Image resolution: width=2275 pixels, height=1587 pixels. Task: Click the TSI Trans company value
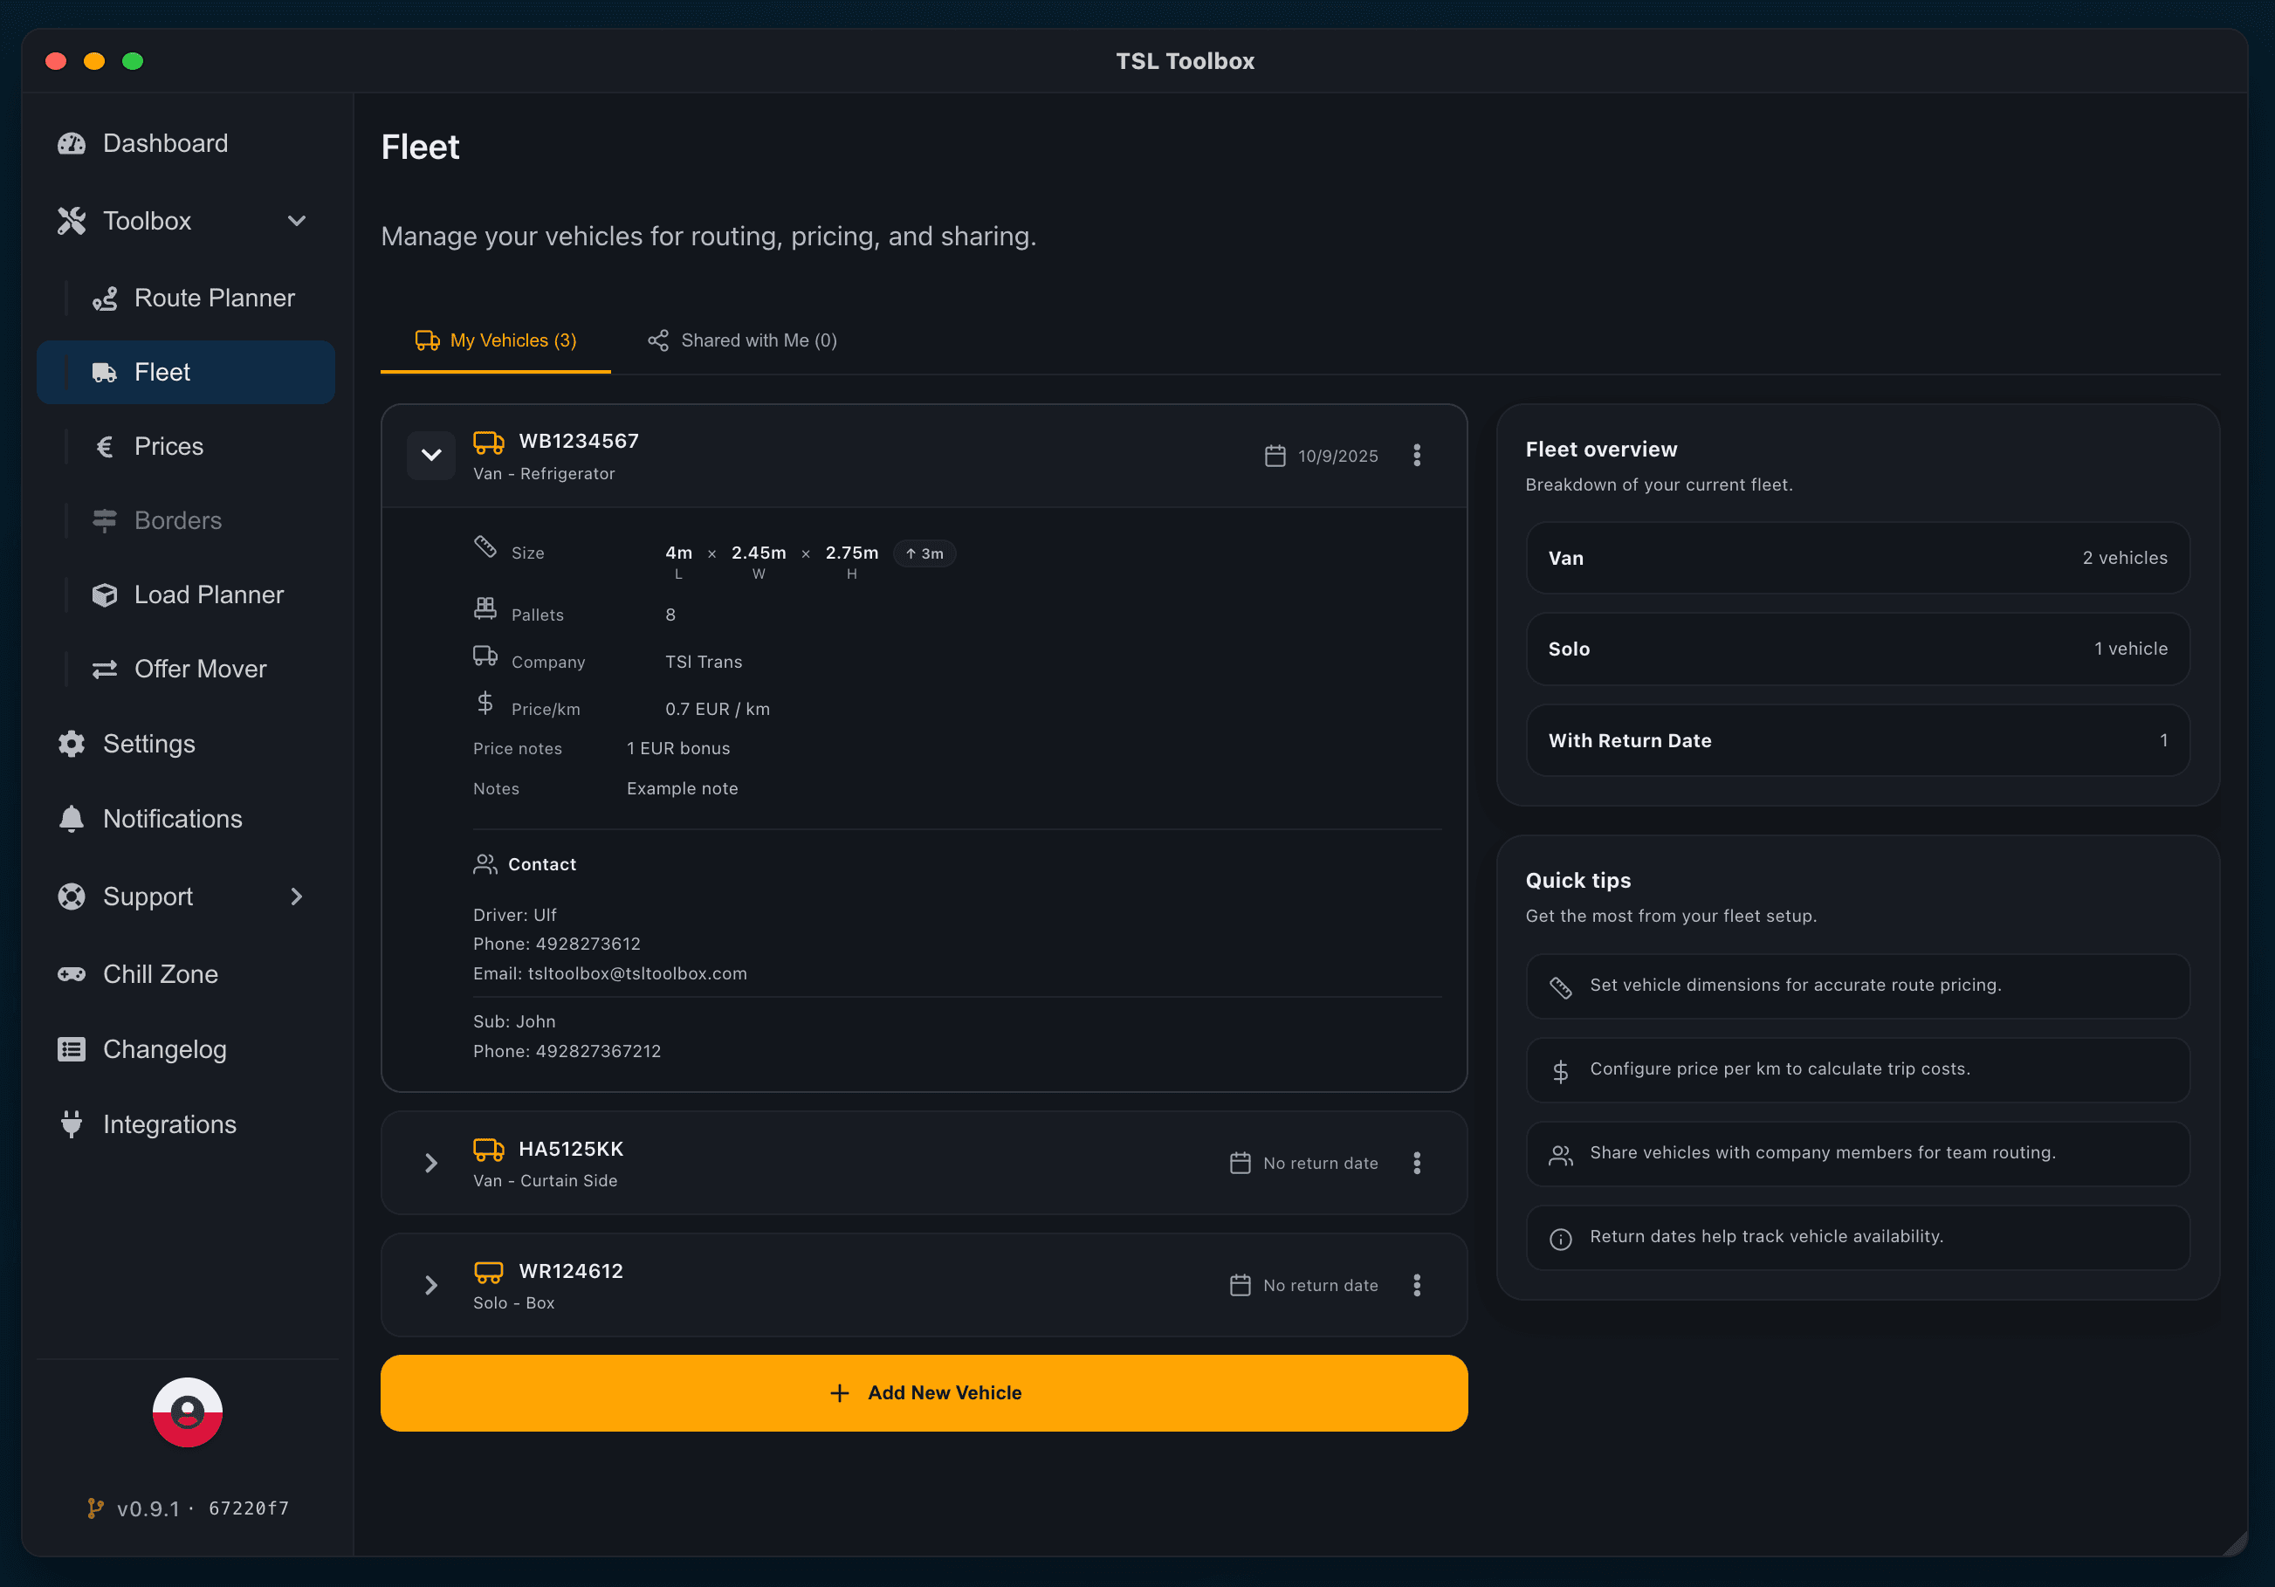click(704, 662)
